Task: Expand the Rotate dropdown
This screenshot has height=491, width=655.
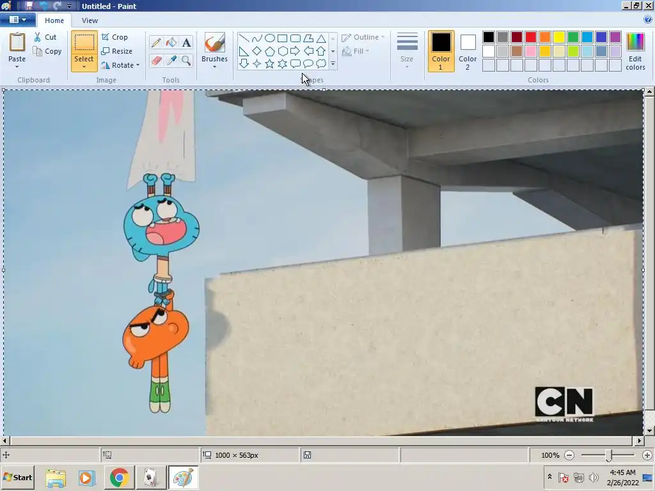Action: tap(138, 65)
